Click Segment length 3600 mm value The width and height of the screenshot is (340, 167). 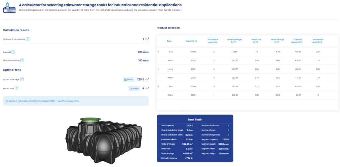click(224, 144)
